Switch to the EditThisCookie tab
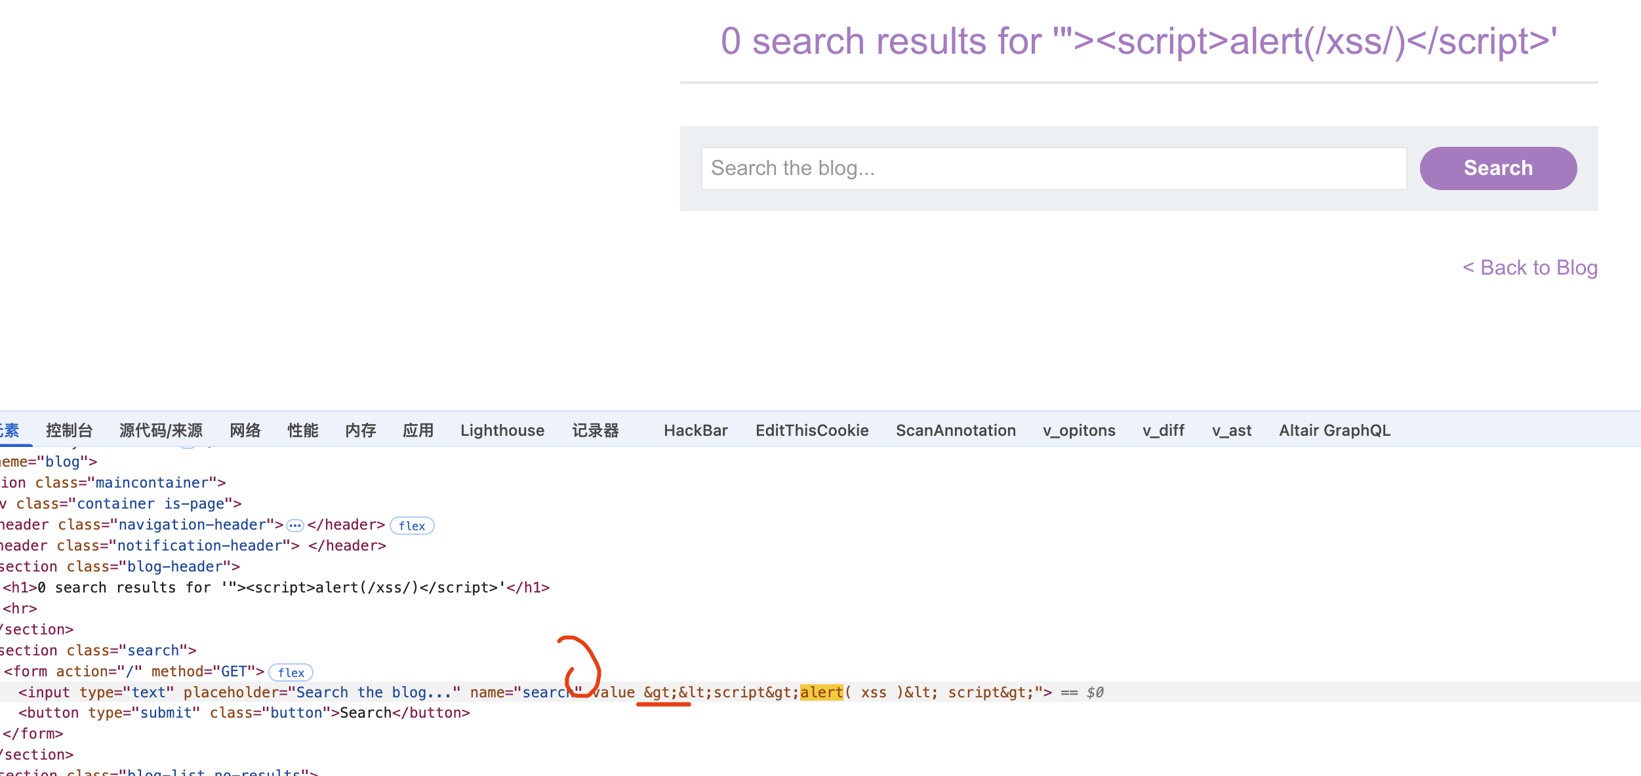The height and width of the screenshot is (776, 1641). (x=812, y=431)
